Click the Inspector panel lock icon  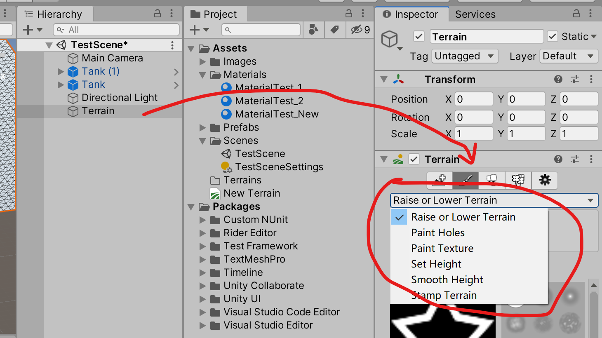(576, 14)
